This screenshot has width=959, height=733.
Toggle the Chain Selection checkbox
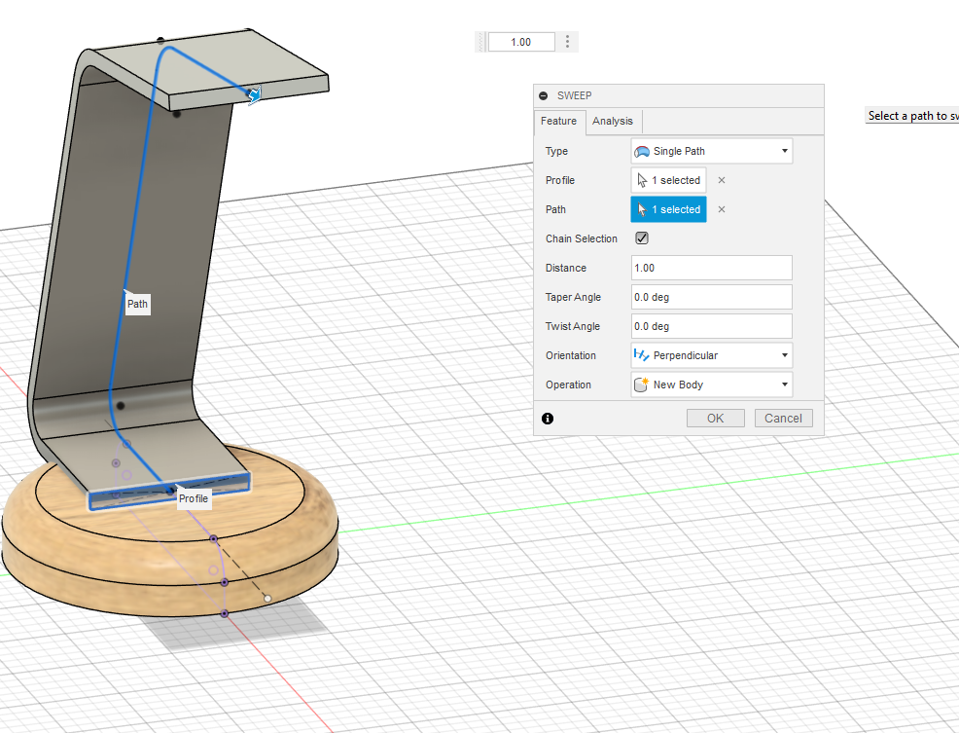[642, 238]
